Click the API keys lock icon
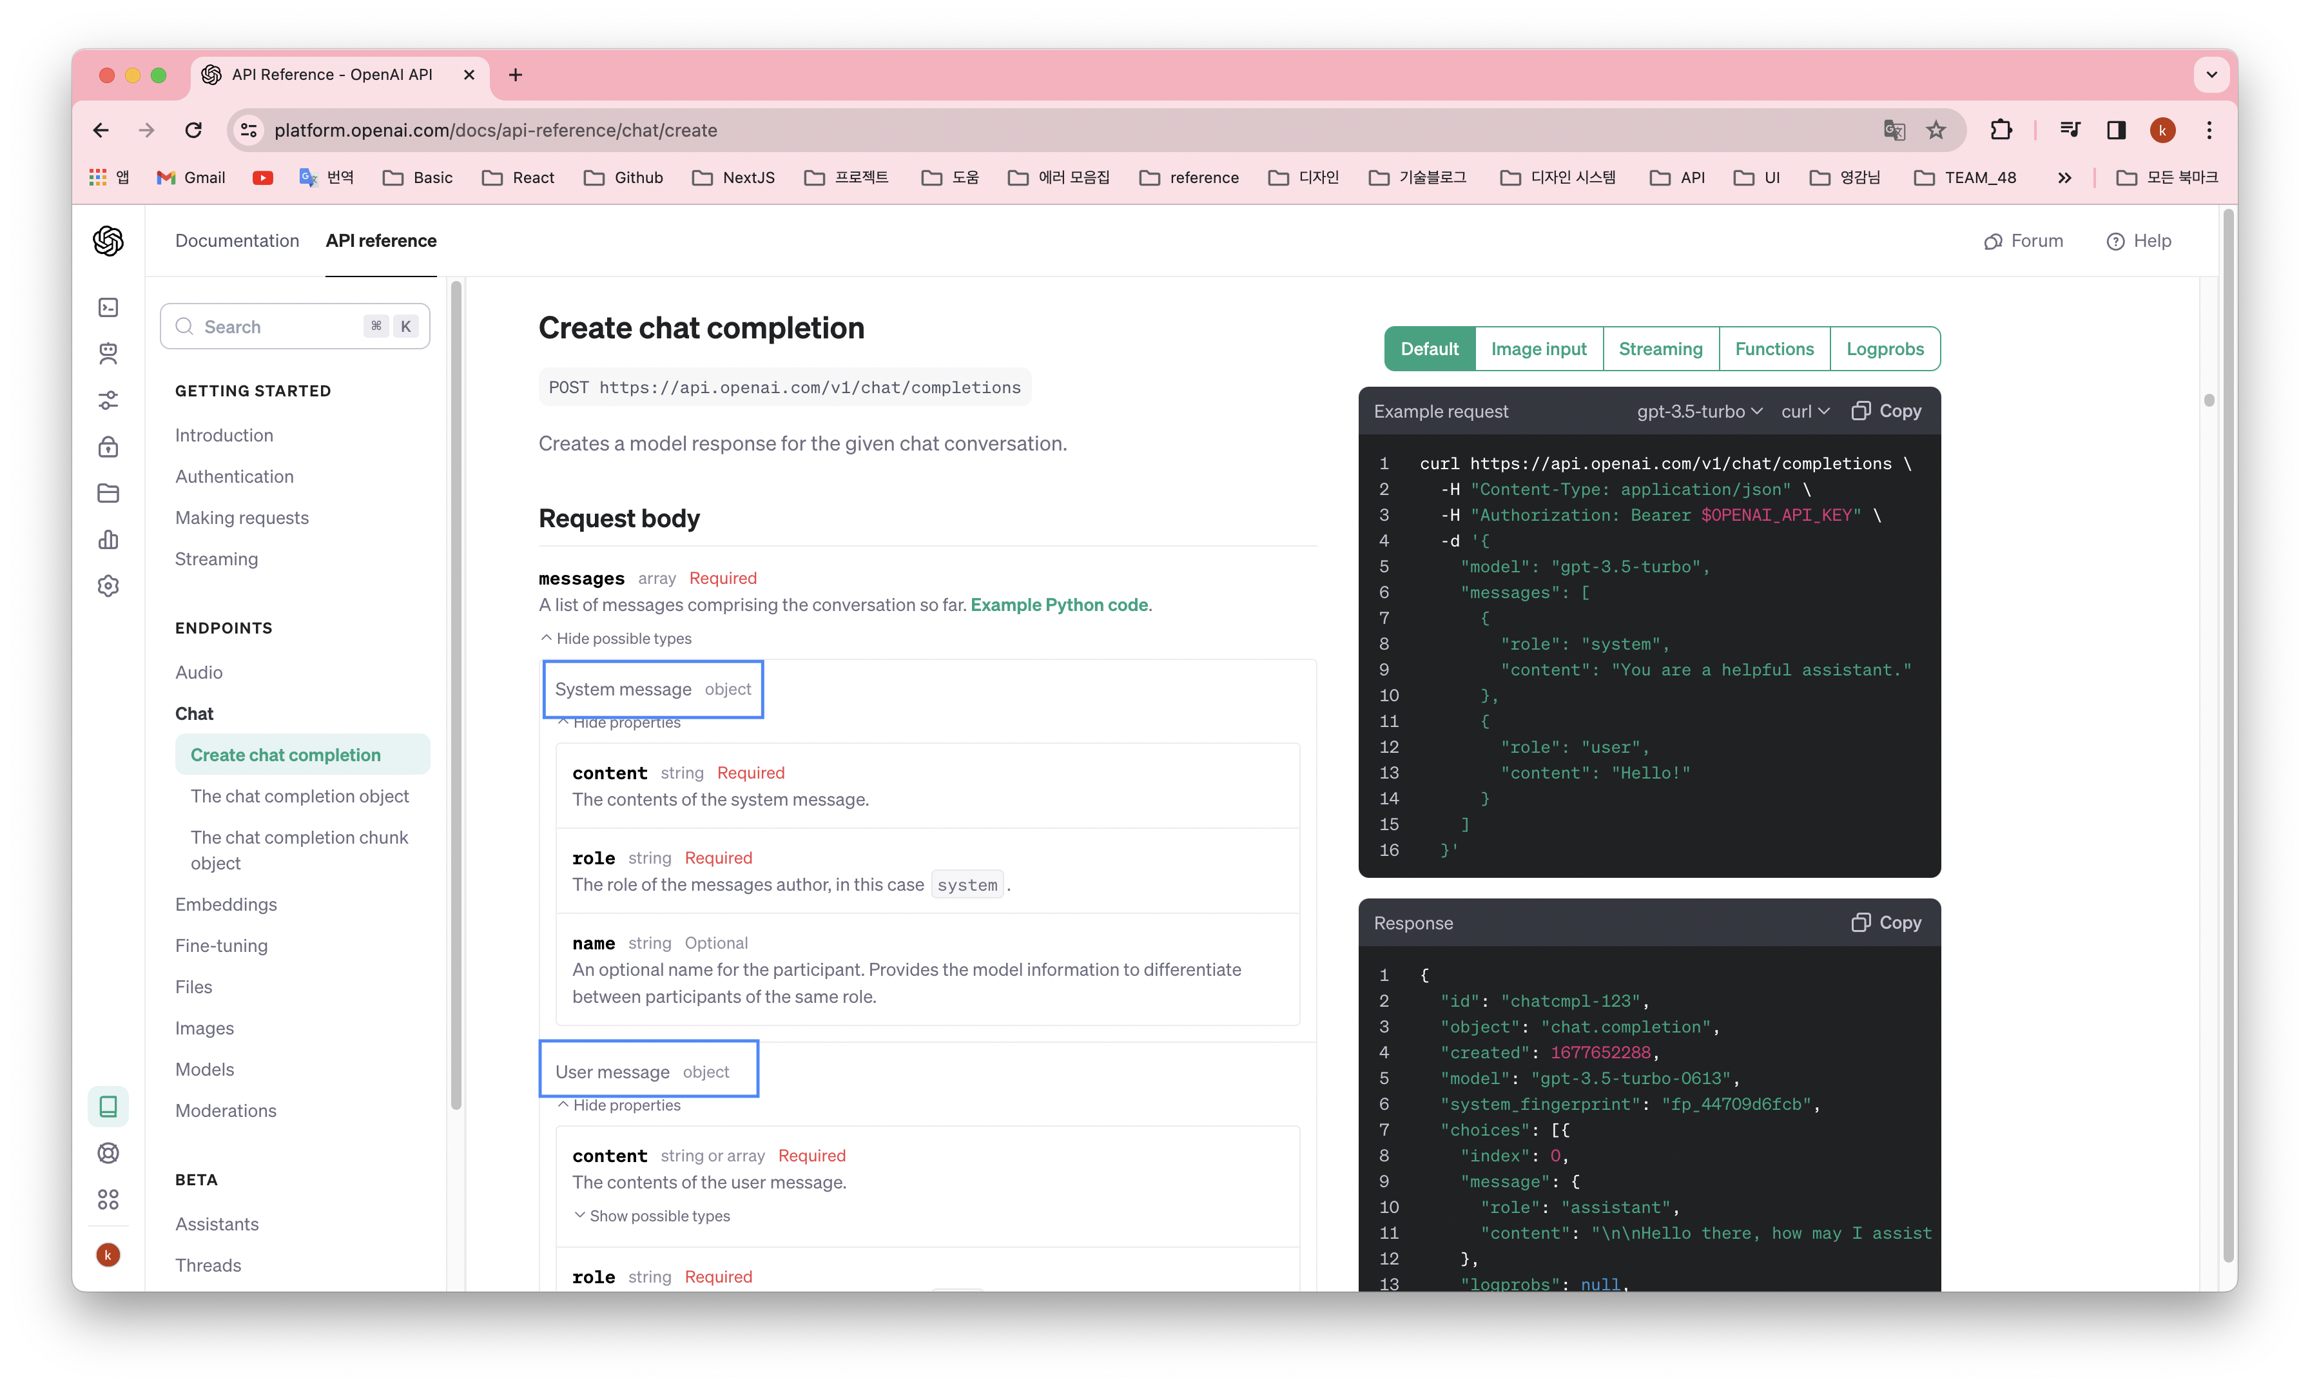Image resolution: width=2310 pixels, height=1387 pixels. tap(108, 446)
